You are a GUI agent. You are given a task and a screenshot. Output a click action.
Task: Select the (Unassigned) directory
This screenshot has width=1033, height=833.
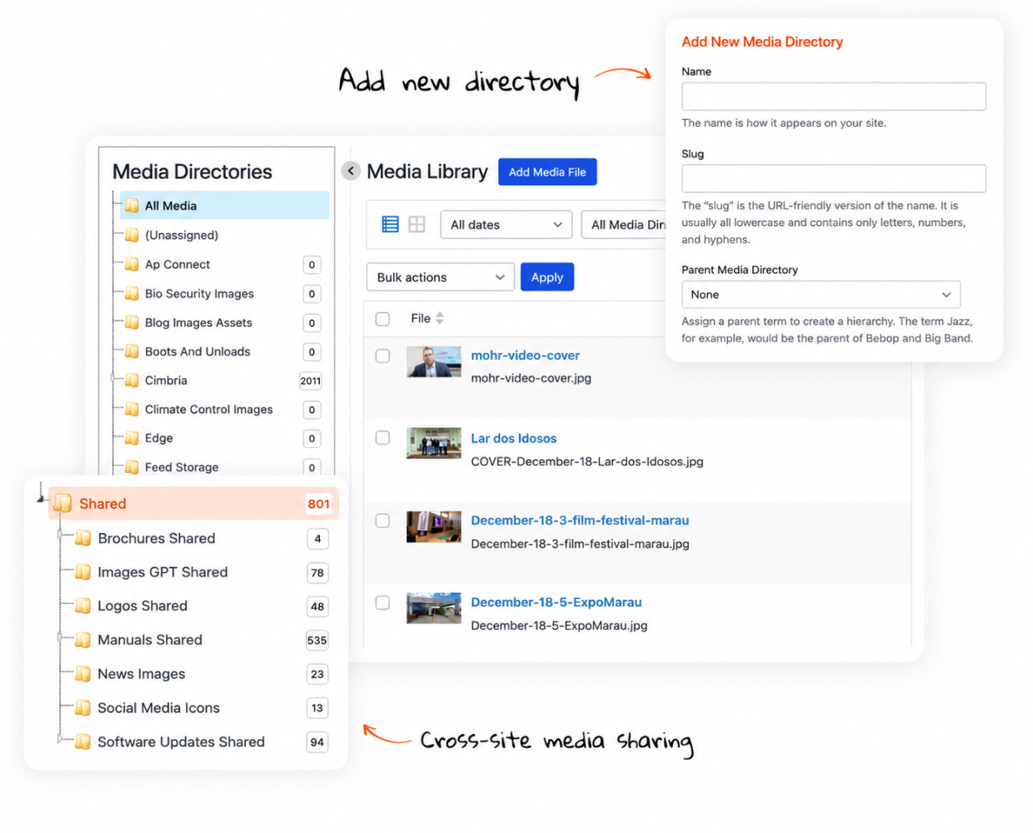pyautogui.click(x=181, y=235)
